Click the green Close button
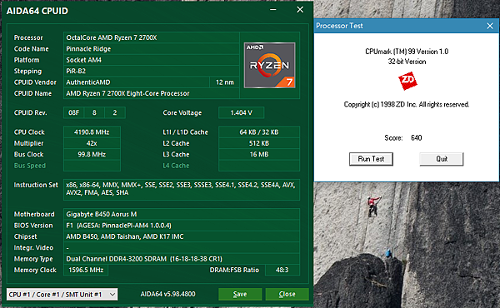The height and width of the screenshot is (308, 500). [x=287, y=295]
